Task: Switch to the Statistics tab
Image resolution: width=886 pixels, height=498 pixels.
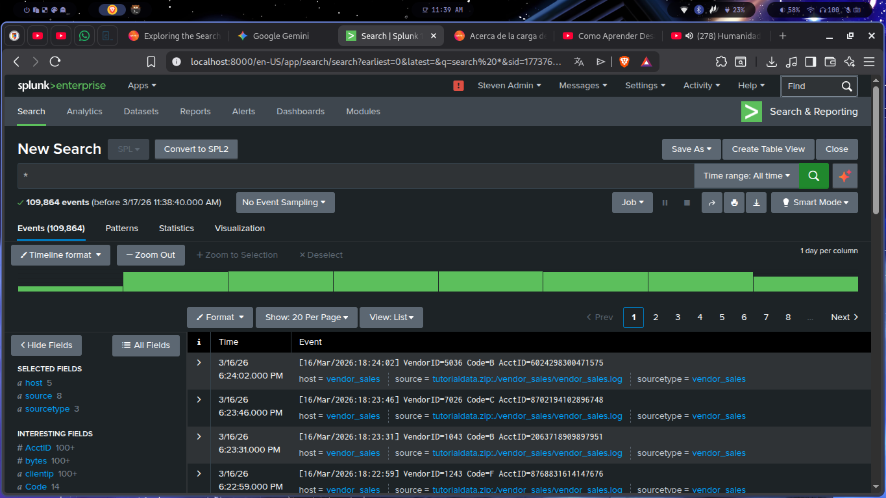Action: [176, 229]
